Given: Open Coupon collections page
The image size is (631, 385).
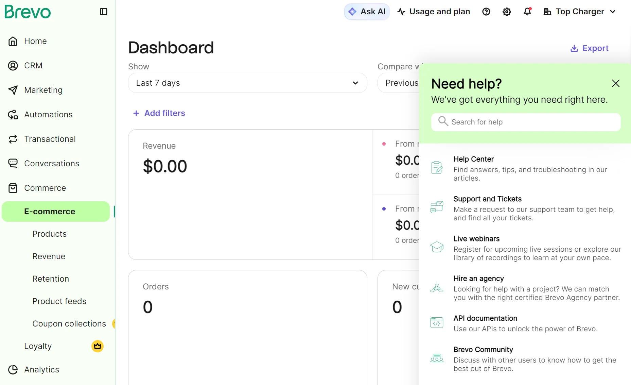Looking at the screenshot, I should [69, 324].
